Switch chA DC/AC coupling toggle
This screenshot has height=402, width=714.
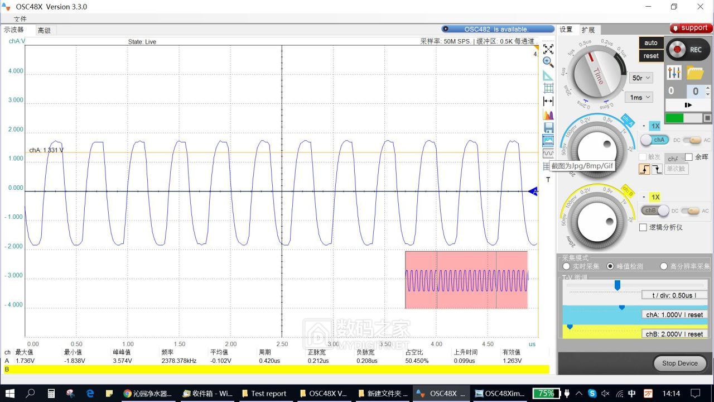tap(692, 140)
